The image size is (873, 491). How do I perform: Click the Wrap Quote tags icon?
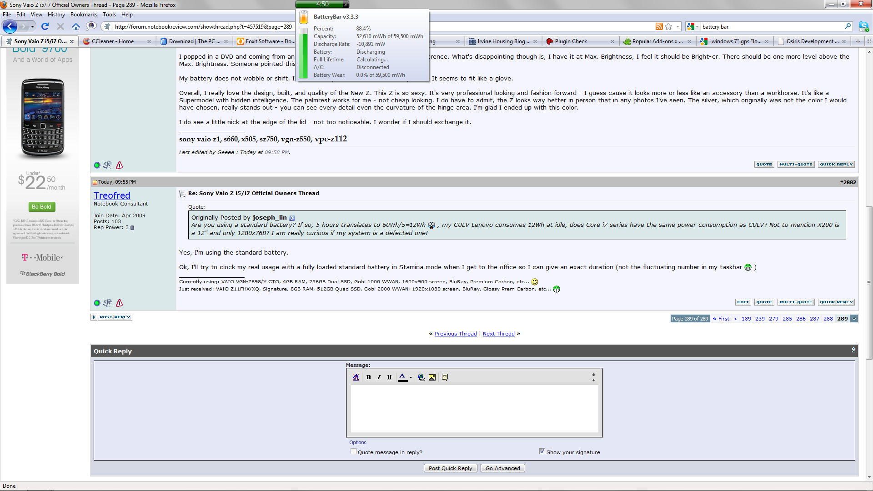click(x=445, y=377)
